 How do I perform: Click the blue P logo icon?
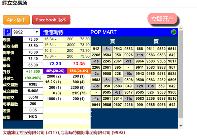(x=7, y=32)
